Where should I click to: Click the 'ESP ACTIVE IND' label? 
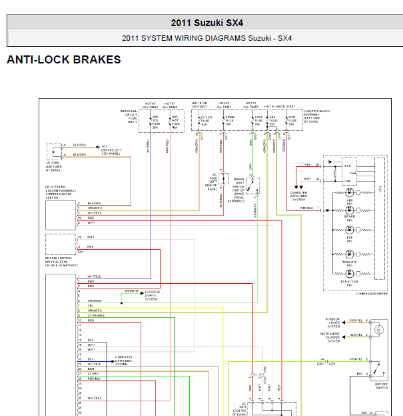[350, 283]
